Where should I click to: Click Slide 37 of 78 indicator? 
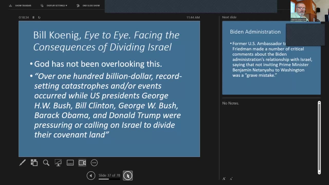(109, 175)
